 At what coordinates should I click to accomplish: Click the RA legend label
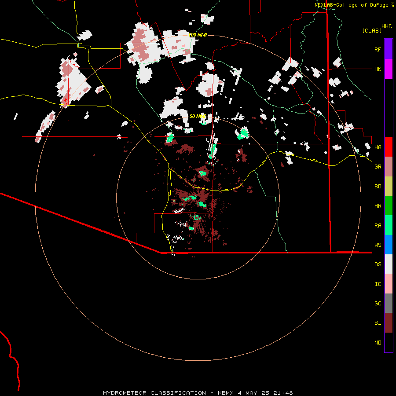[x=378, y=226]
